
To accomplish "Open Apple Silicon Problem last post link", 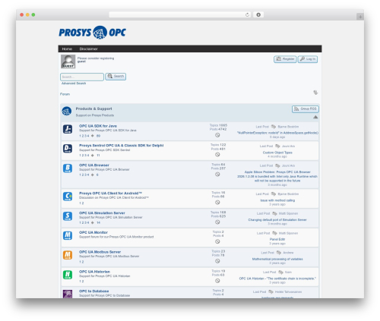I will click(277, 176).
